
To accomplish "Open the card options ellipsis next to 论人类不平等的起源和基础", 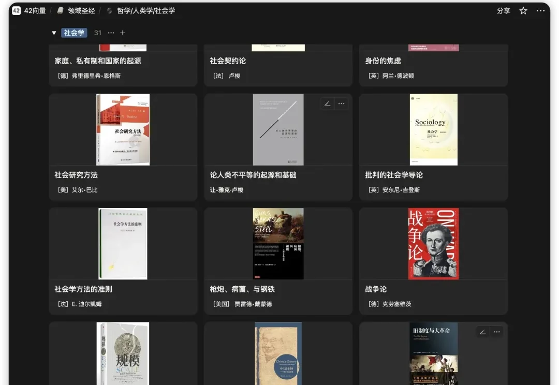I will pyautogui.click(x=341, y=103).
